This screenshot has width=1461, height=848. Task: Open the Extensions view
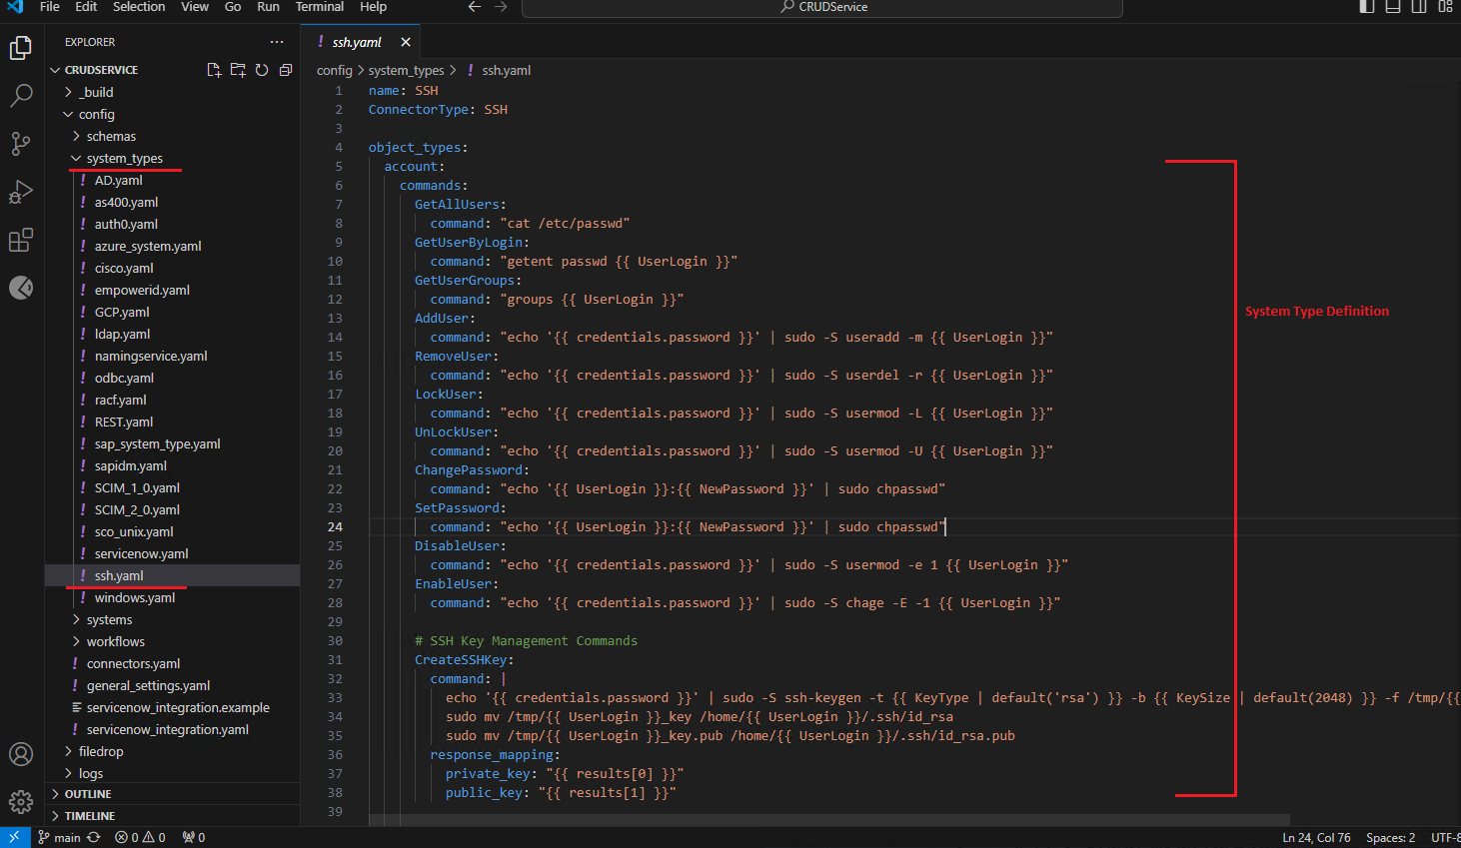click(x=21, y=240)
